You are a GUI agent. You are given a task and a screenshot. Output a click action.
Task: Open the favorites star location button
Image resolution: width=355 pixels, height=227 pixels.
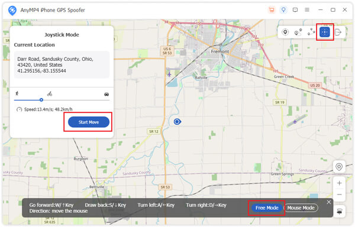coord(339,167)
